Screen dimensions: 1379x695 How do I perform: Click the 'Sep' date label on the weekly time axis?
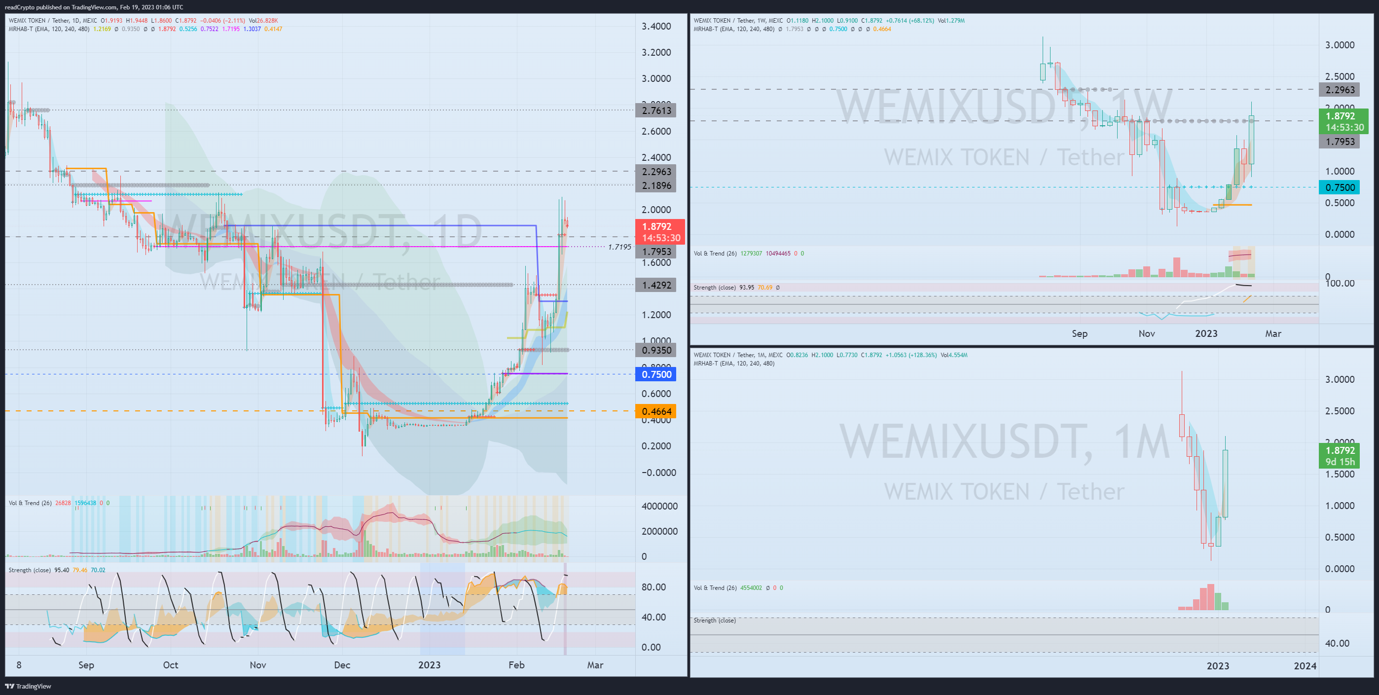[1079, 333]
